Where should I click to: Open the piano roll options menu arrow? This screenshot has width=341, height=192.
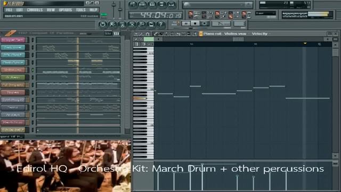[x=136, y=34]
